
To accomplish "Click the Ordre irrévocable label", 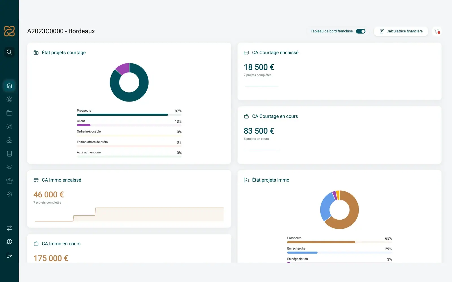I will [89, 131].
